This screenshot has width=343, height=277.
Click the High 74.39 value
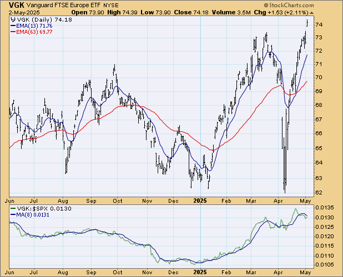pyautogui.click(x=122, y=12)
